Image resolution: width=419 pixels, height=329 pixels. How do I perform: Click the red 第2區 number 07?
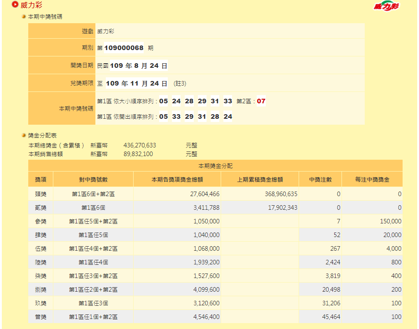point(261,101)
